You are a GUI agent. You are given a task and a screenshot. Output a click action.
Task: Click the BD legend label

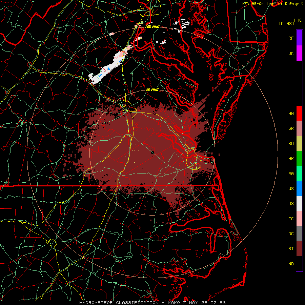291,144
